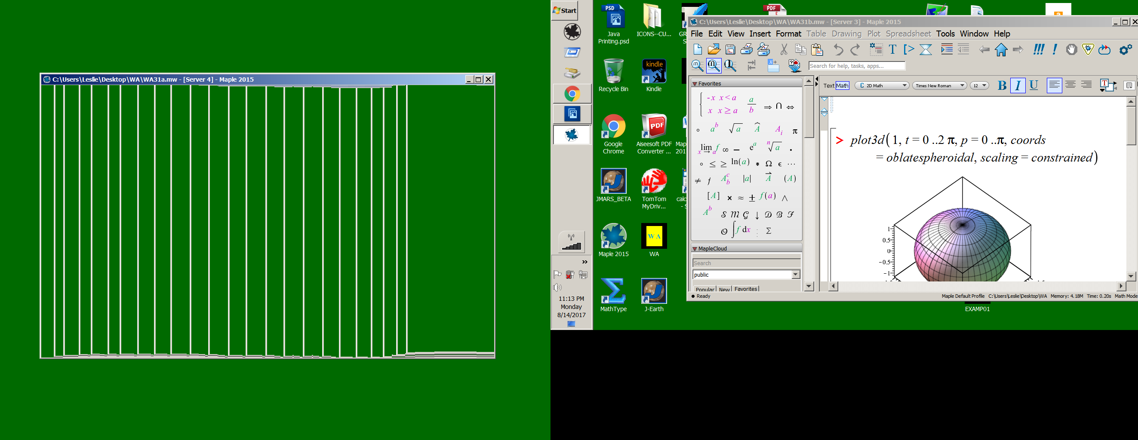Click the volume speaker tray icon
Viewport: 1138px width, 440px height.
click(x=557, y=288)
